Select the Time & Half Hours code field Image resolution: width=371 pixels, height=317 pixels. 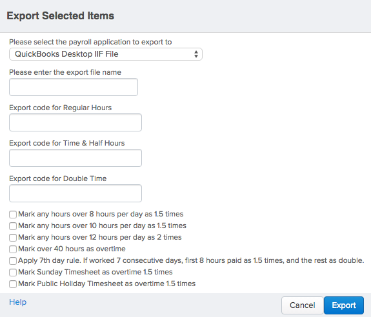click(75, 158)
